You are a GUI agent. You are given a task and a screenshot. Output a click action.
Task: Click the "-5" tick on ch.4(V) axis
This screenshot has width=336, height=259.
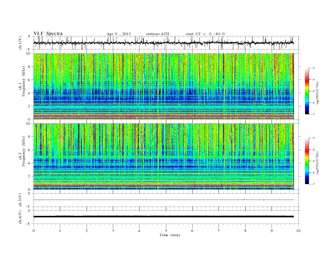coord(28,224)
